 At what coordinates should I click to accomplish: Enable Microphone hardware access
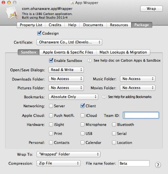click(x=82, y=125)
